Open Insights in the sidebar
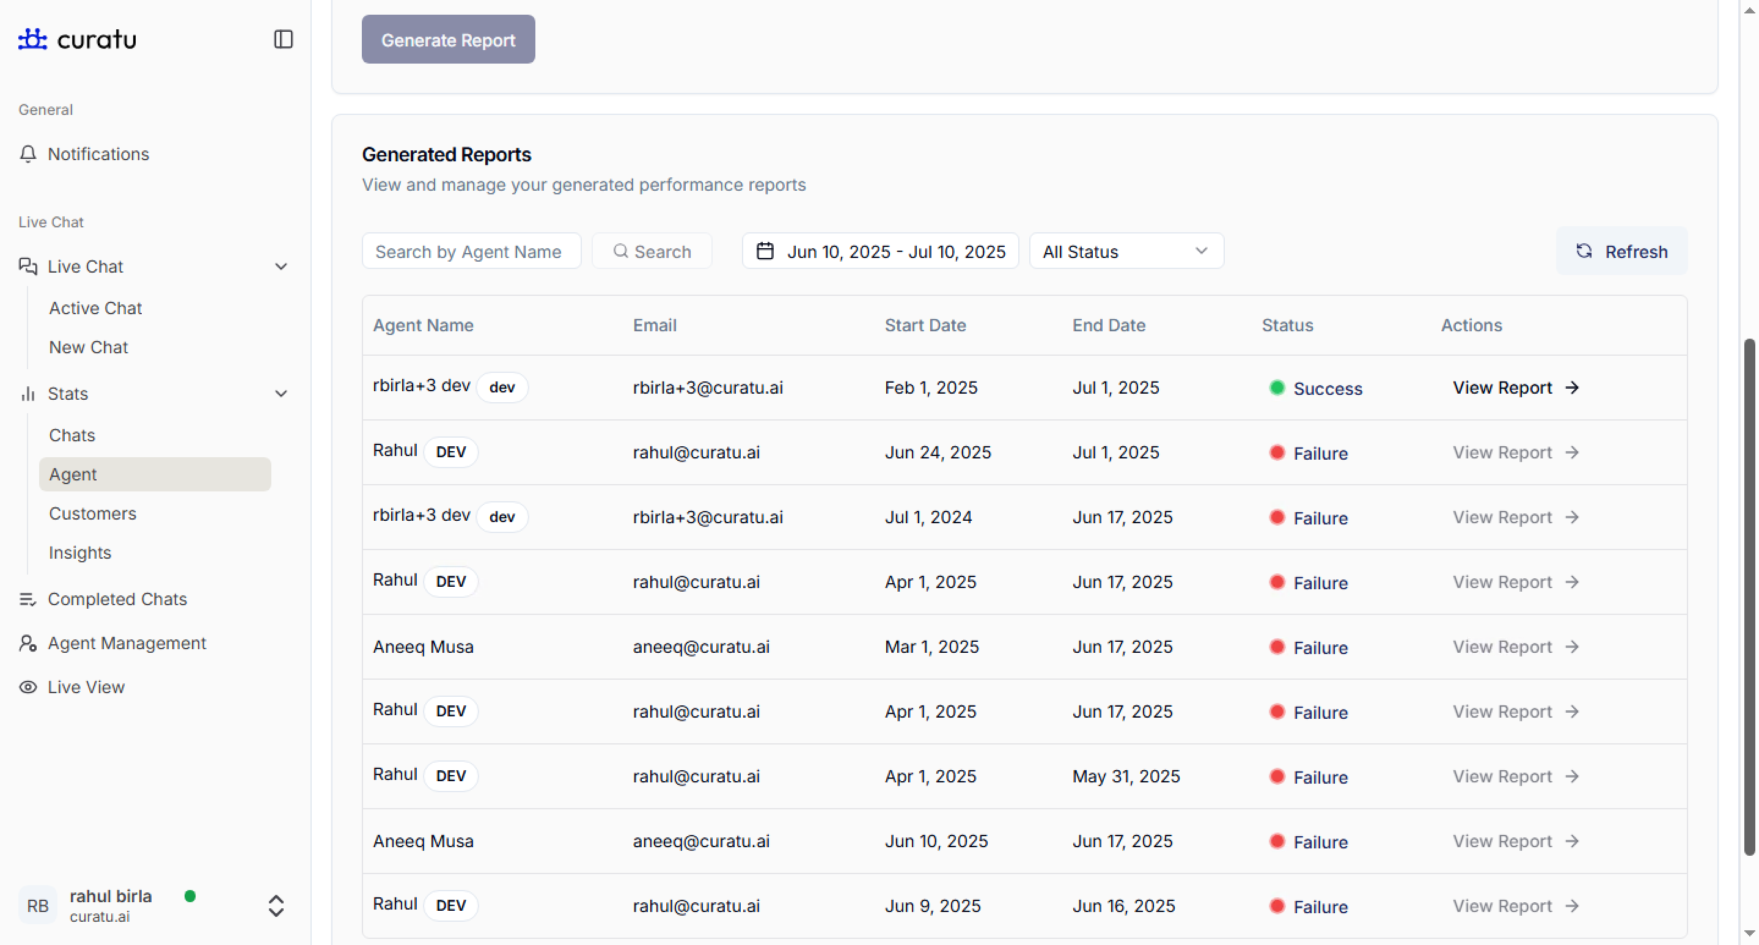The width and height of the screenshot is (1759, 945). point(80,553)
